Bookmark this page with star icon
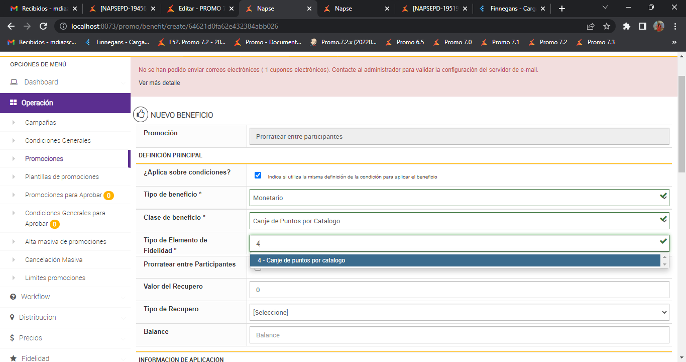686x362 pixels. (607, 26)
